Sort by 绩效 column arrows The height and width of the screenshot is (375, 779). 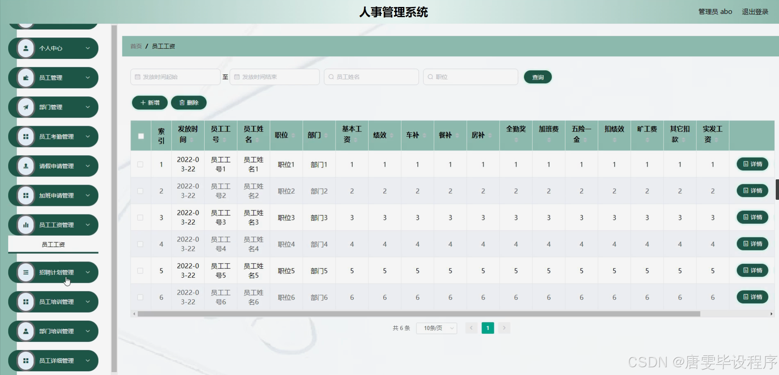point(392,135)
